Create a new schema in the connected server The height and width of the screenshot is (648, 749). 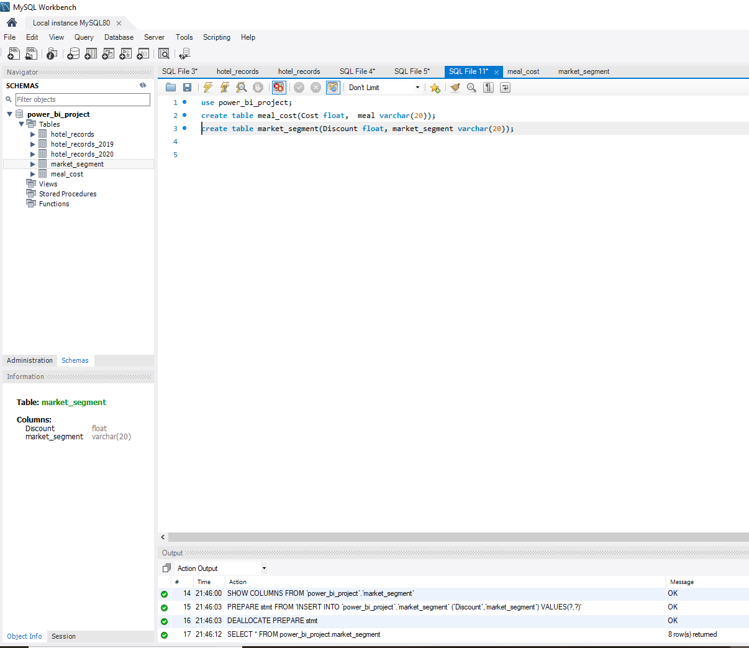73,53
